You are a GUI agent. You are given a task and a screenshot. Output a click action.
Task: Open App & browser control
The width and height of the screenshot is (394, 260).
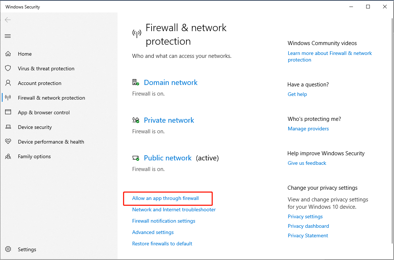coord(44,112)
